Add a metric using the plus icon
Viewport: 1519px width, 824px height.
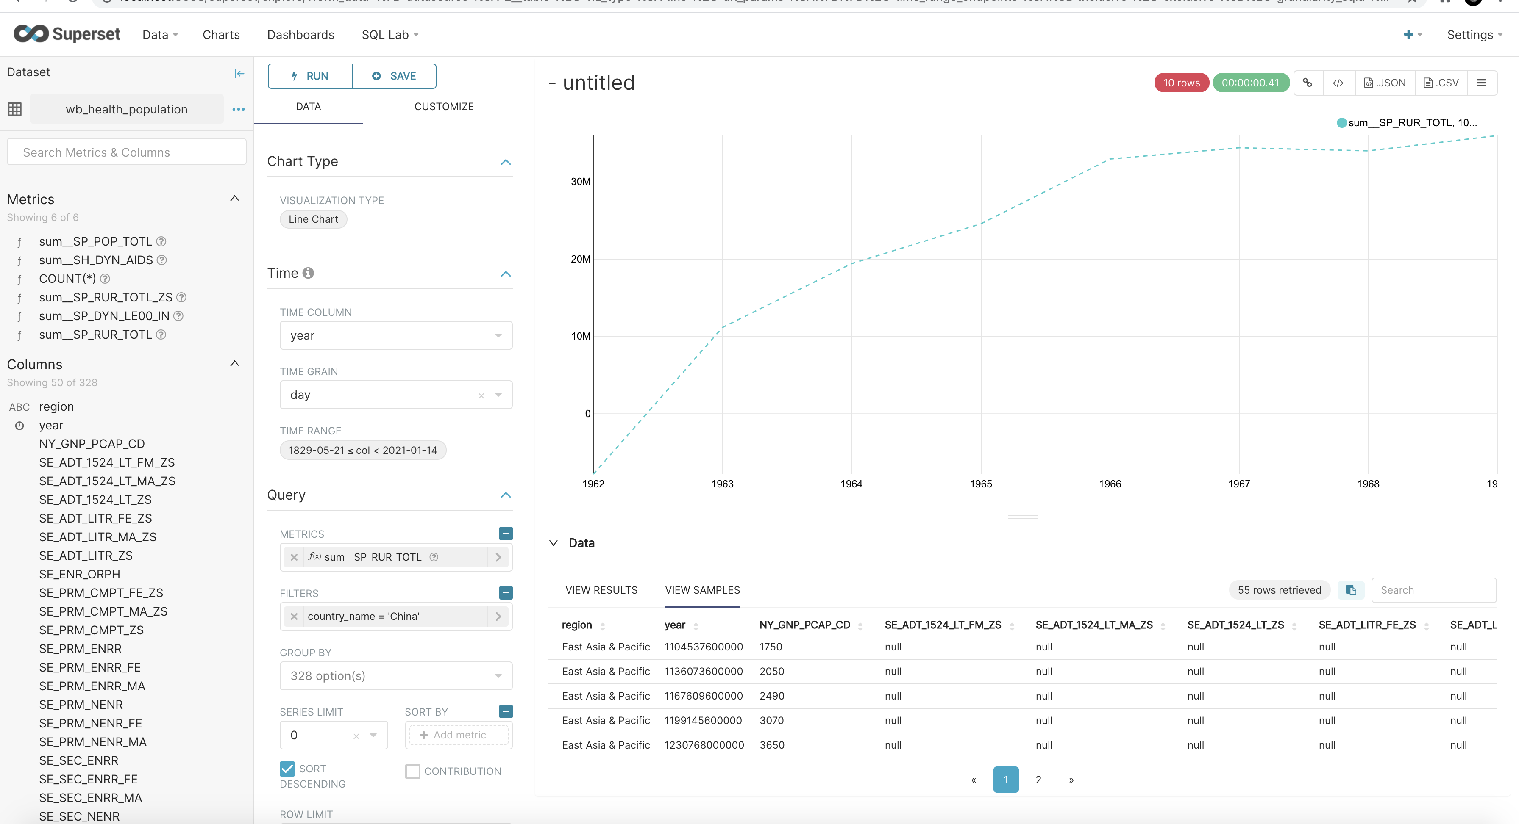[505, 534]
